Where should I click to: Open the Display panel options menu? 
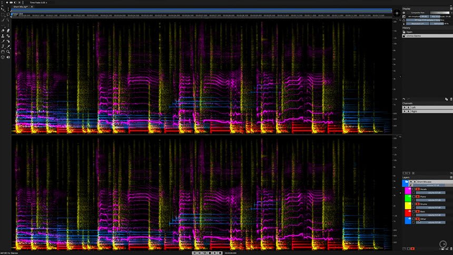[451, 8]
